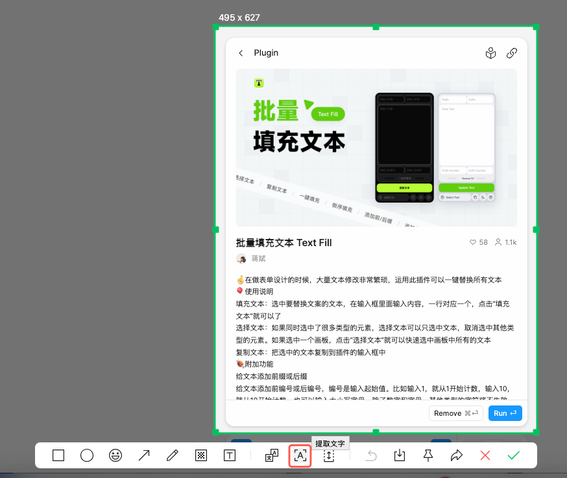Choose the pencil freehand tool

(x=173, y=455)
